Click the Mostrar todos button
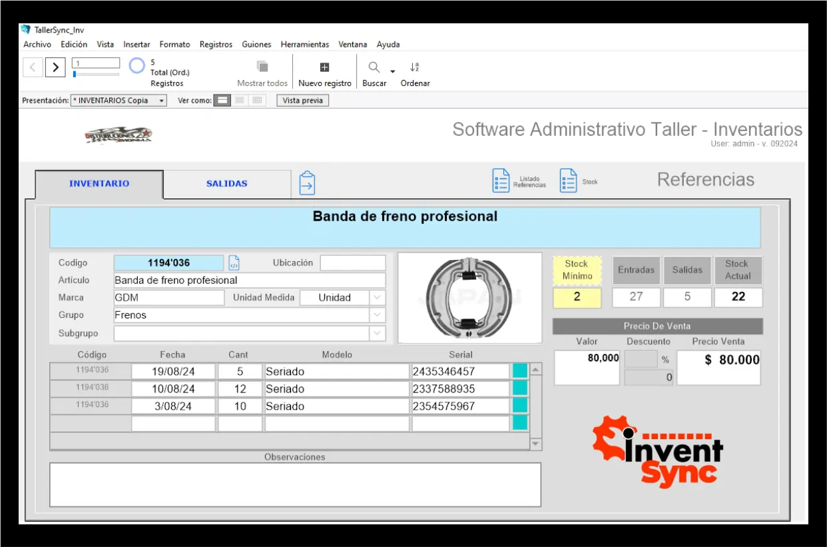The height and width of the screenshot is (547, 827). 262,73
